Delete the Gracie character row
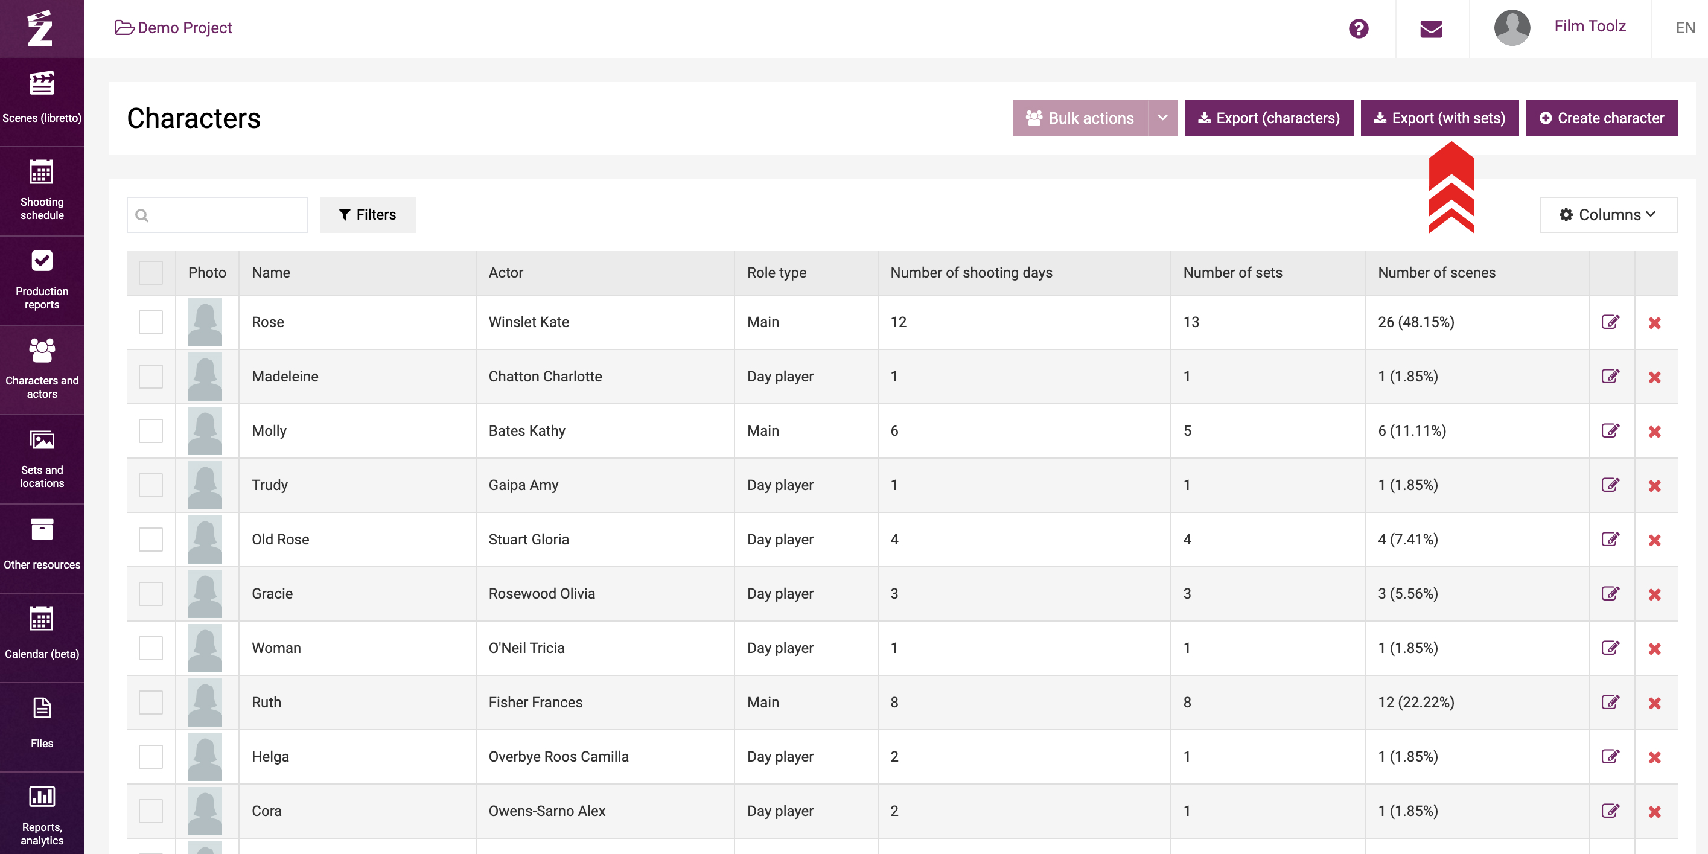 1654,594
